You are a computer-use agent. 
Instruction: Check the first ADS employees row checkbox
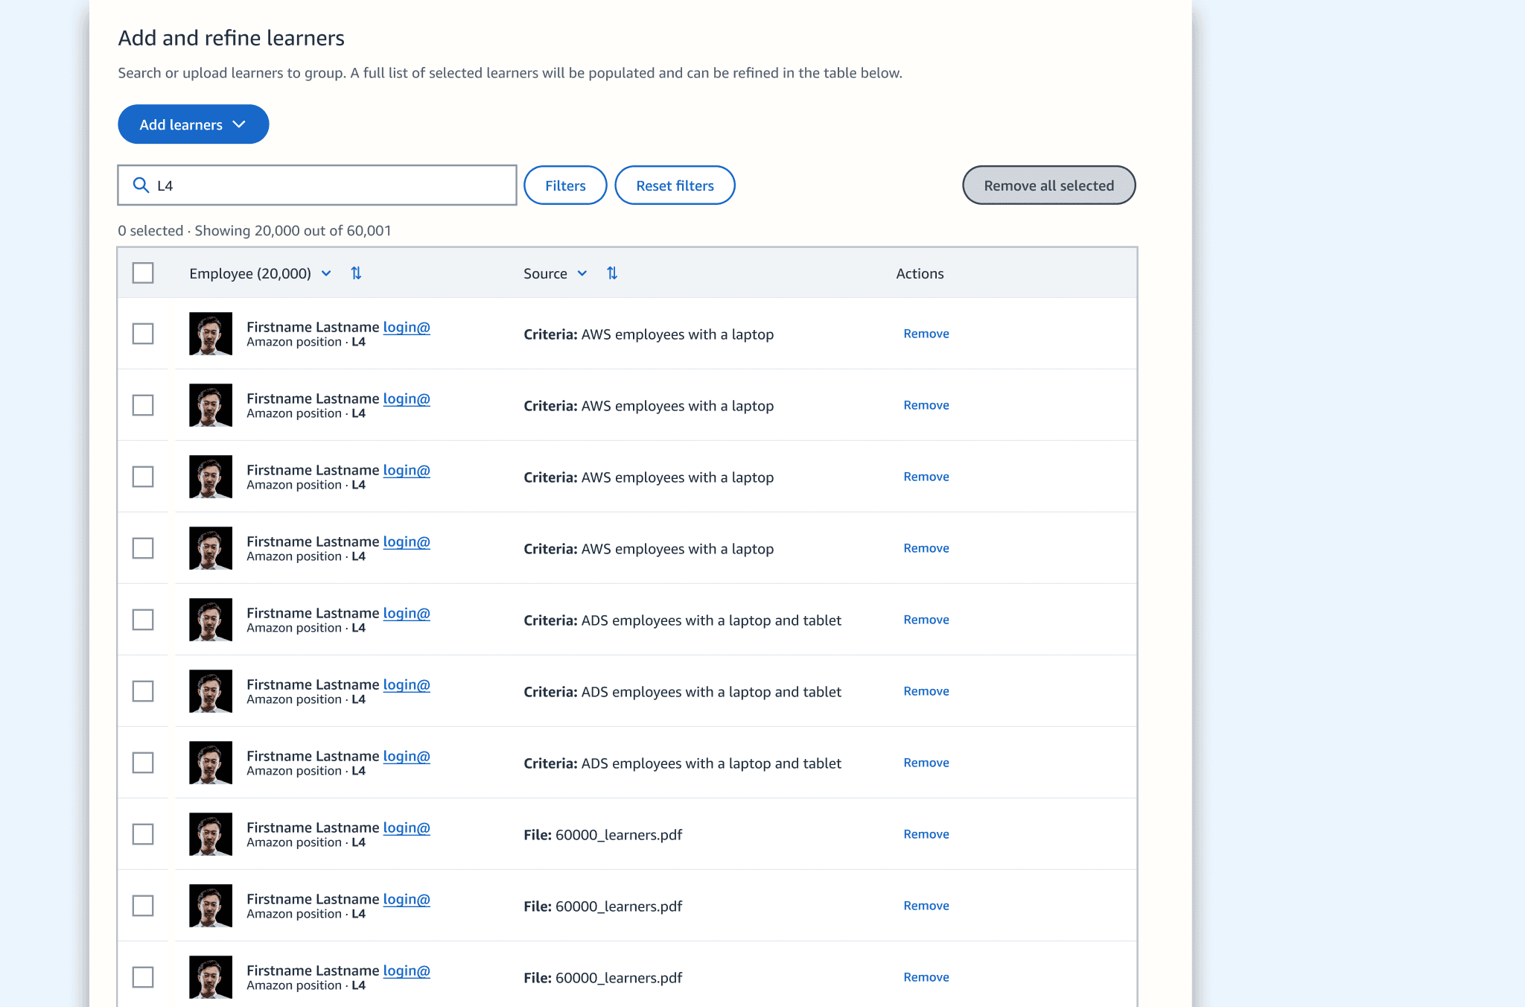pyautogui.click(x=143, y=620)
